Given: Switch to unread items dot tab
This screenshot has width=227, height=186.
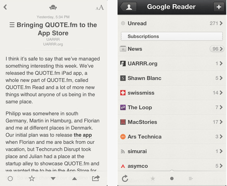Looking at the screenshot, I should [172, 178].
